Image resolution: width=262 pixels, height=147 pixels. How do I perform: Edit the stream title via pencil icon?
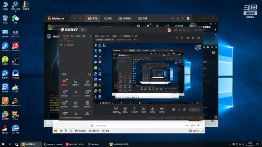(x=136, y=36)
